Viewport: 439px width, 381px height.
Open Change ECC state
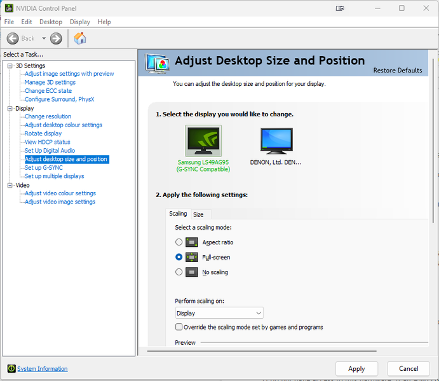pyautogui.click(x=48, y=91)
